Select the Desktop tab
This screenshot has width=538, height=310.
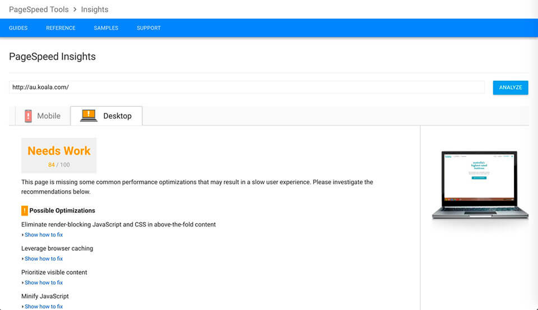pyautogui.click(x=106, y=116)
